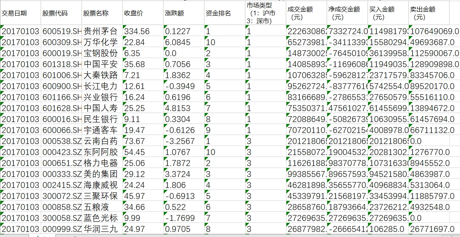Click the 市场类型 header cell

(266, 13)
